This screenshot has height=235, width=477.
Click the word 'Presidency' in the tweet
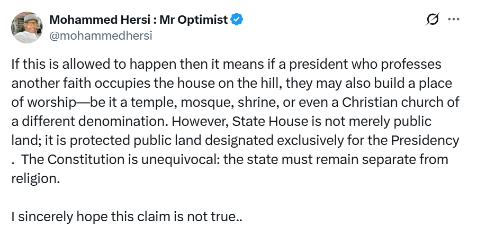(x=425, y=140)
